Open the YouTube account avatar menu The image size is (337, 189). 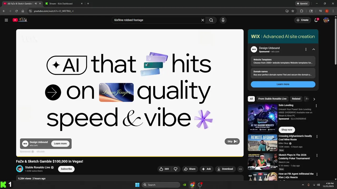(x=326, y=20)
